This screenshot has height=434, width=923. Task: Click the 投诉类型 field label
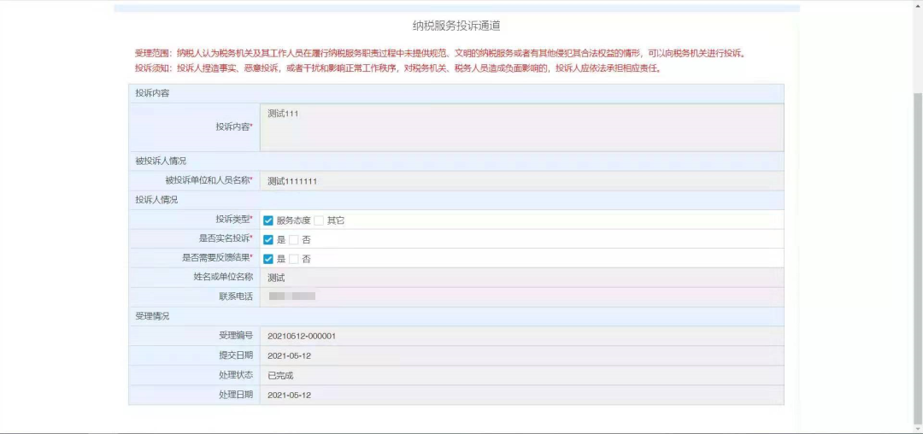(233, 220)
